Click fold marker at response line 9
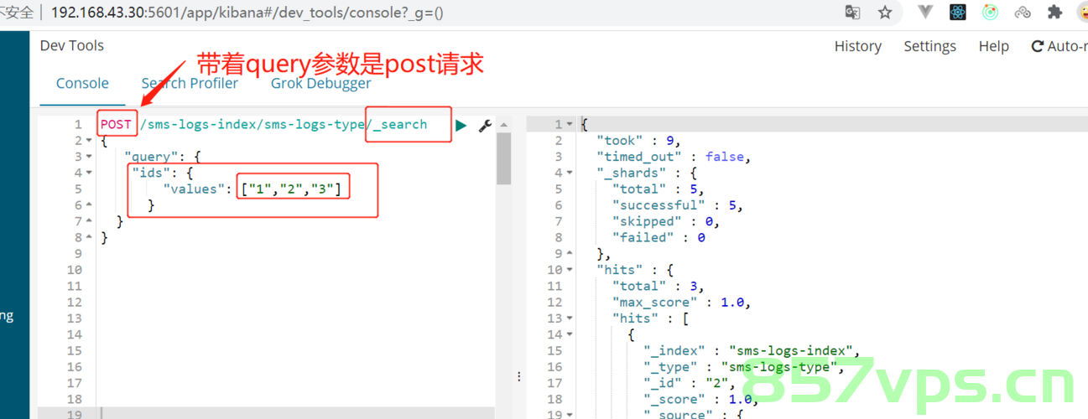1088x419 pixels. point(570,253)
